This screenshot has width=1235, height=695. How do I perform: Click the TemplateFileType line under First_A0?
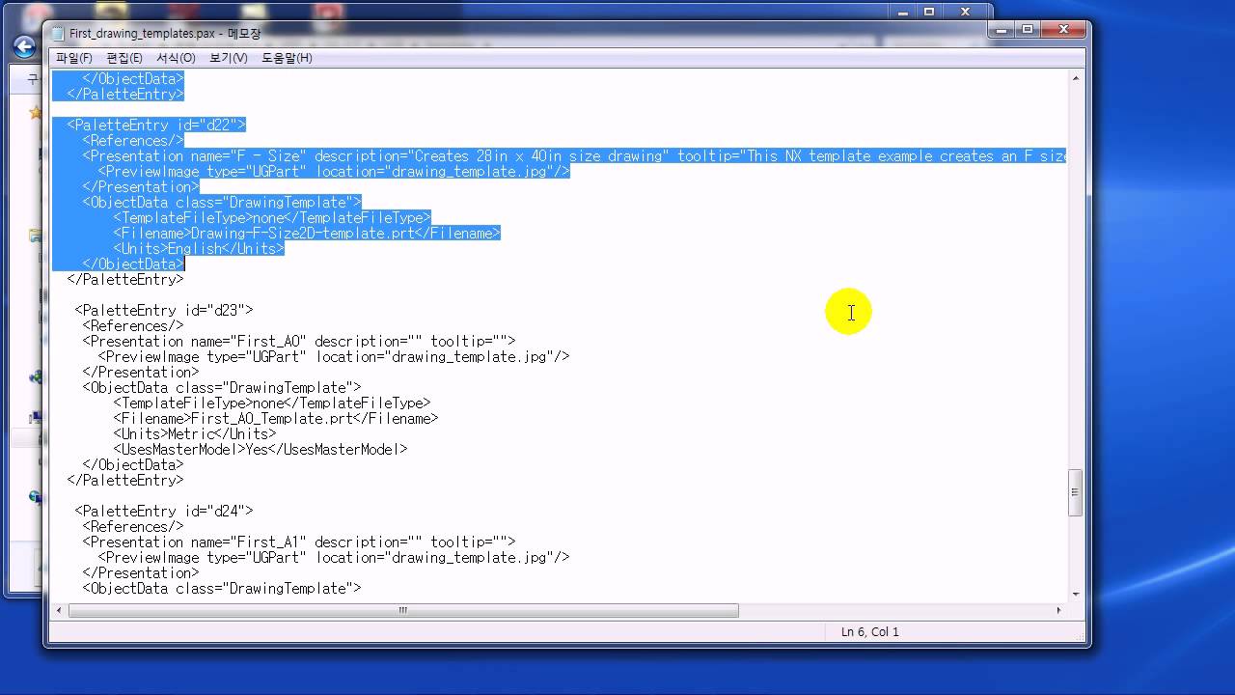click(272, 403)
